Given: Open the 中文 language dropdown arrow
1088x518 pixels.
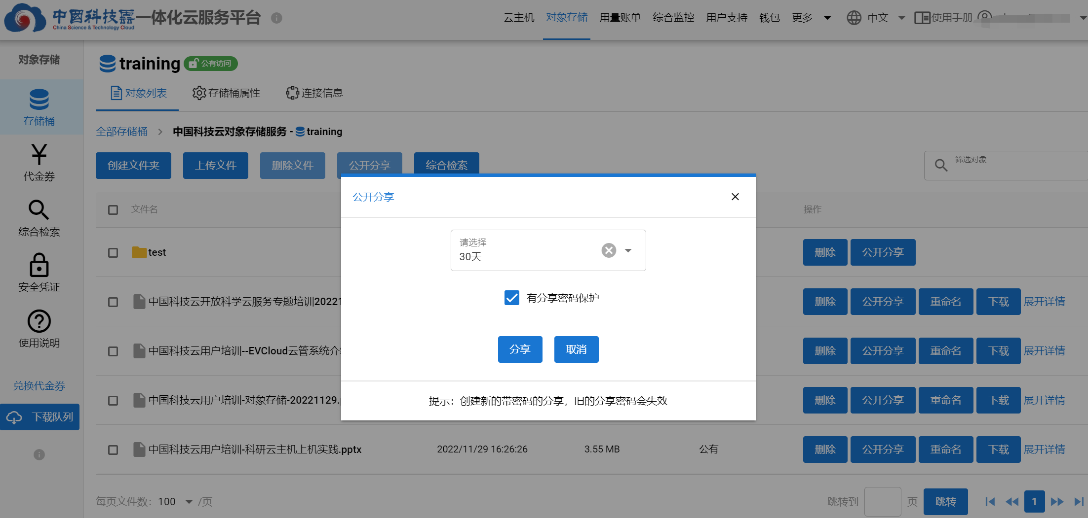Looking at the screenshot, I should pyautogui.click(x=901, y=18).
